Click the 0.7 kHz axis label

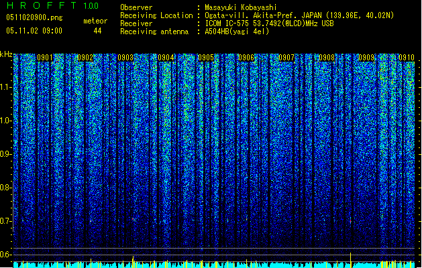tap(6, 221)
